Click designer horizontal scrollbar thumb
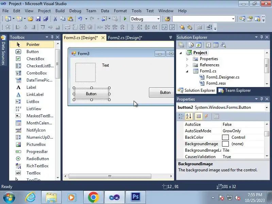 pyautogui.click(x=110, y=176)
